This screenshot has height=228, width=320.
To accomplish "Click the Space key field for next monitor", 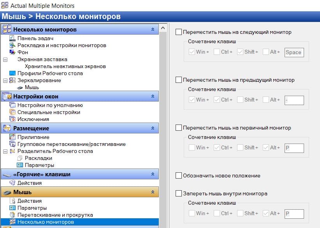I will [x=294, y=52].
